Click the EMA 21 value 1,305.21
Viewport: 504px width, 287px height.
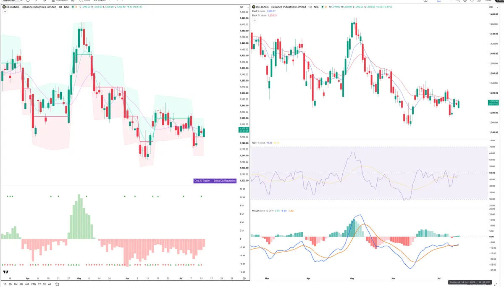pyautogui.click(x=272, y=15)
